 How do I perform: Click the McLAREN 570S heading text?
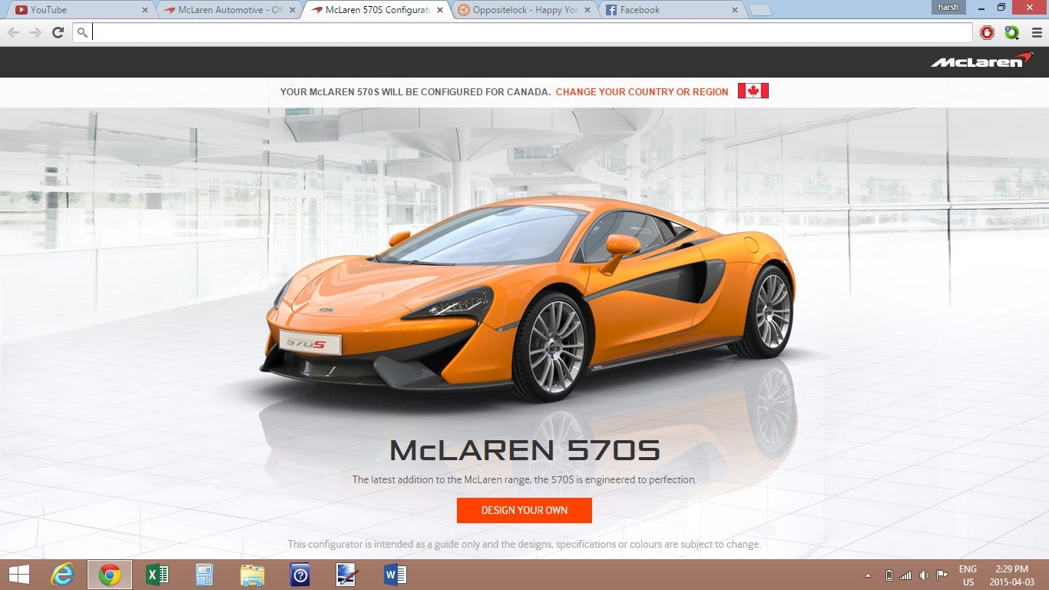[524, 450]
